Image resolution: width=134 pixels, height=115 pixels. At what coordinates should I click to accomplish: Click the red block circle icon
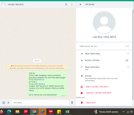tap(82, 87)
